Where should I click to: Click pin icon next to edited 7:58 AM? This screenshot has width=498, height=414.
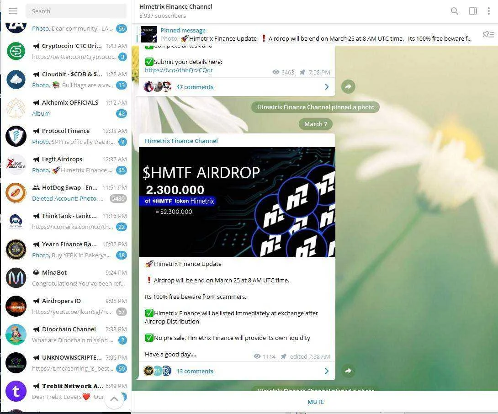click(283, 356)
